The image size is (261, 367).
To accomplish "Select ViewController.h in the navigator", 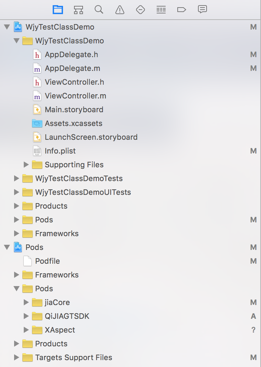I will (x=74, y=82).
